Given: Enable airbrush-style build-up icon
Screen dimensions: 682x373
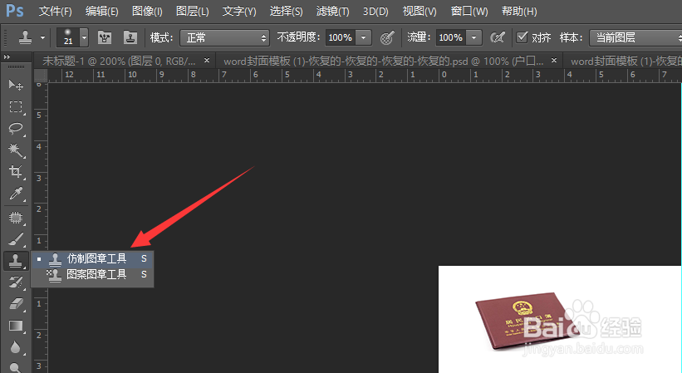Looking at the screenshot, I should 498,38.
